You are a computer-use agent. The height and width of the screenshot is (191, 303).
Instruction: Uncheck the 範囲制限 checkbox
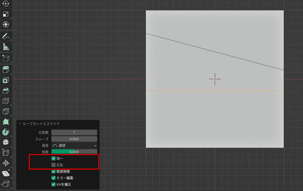[54, 171]
